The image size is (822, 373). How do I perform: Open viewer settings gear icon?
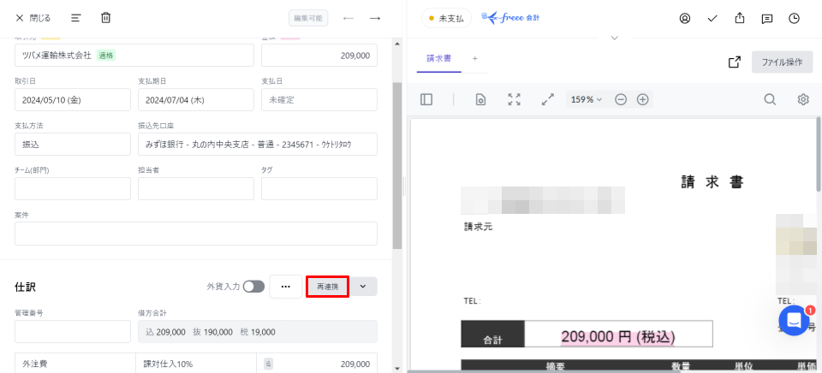point(803,99)
